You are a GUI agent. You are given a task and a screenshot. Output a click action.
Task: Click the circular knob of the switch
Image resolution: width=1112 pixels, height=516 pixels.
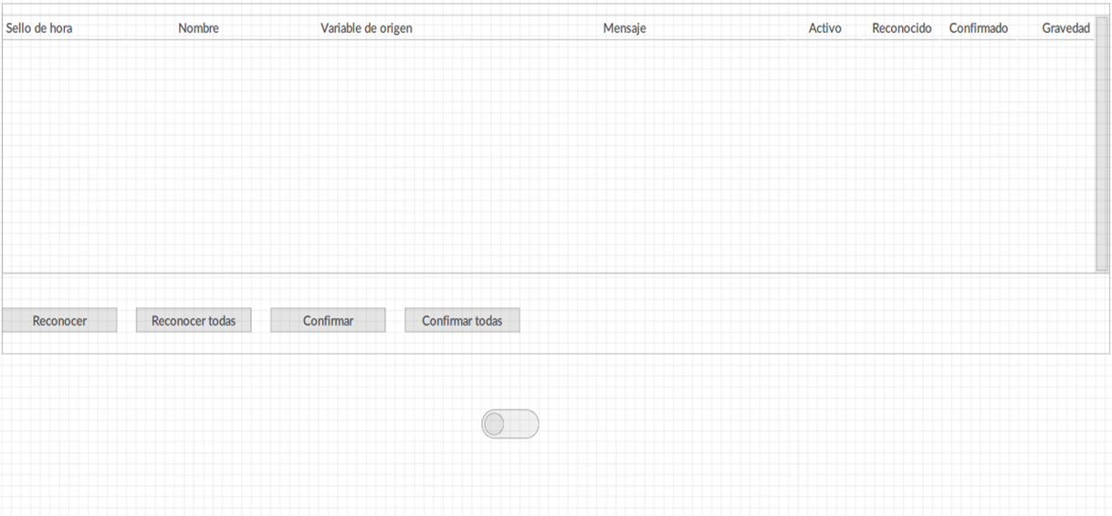coord(494,424)
